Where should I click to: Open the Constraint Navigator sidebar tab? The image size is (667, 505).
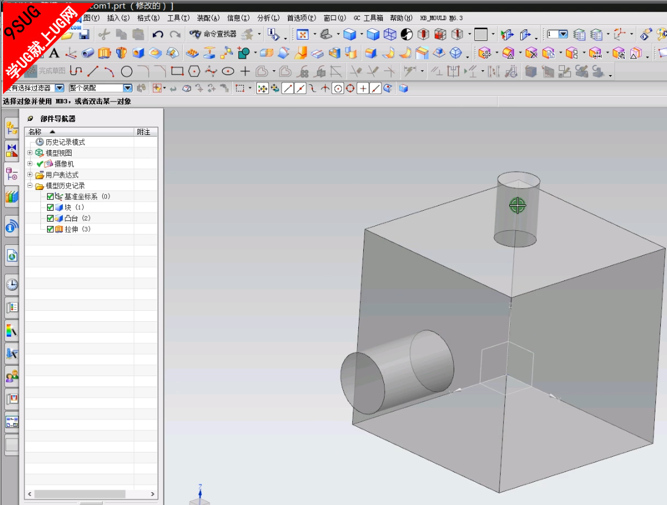pos(12,150)
